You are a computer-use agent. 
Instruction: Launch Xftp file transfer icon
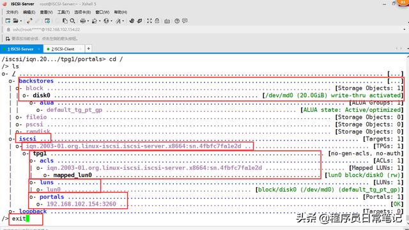(x=132, y=21)
